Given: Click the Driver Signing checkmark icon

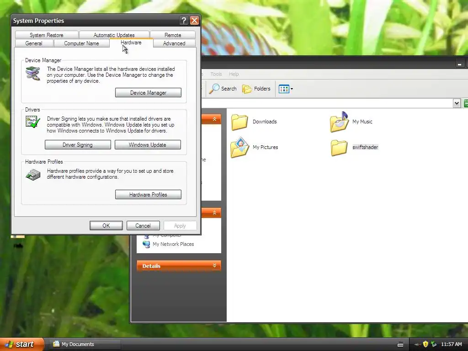Looking at the screenshot, I should [33, 122].
